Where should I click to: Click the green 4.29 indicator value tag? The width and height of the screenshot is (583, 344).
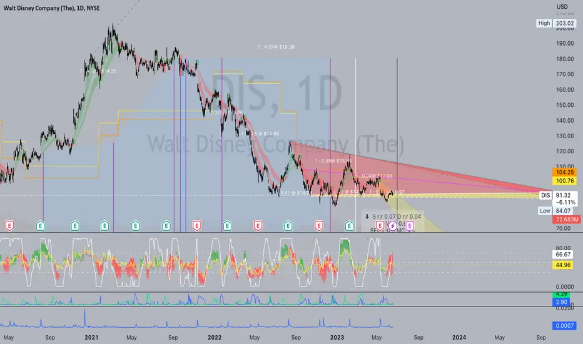(x=562, y=294)
